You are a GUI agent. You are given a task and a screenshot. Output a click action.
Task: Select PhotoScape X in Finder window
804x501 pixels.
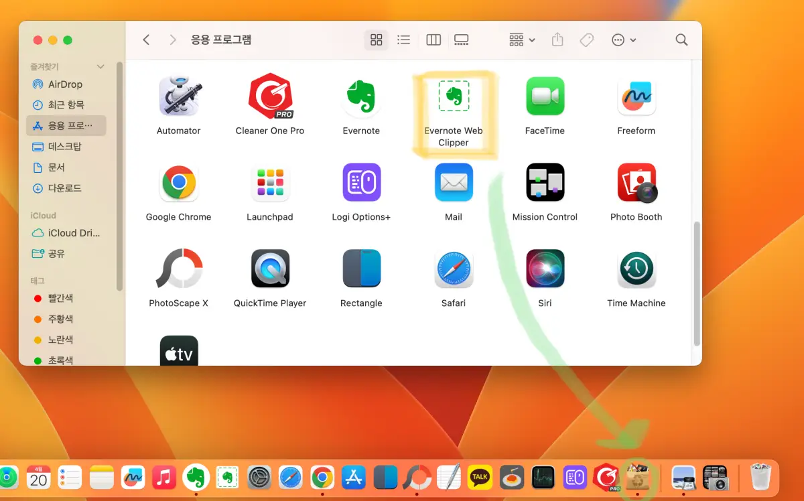(179, 268)
